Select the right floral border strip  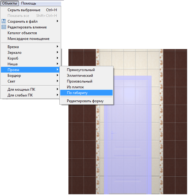pyautogui.click(x=161, y=122)
